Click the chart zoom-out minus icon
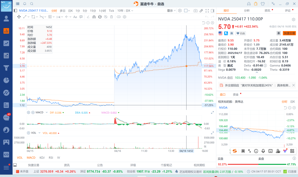The height and width of the screenshot is (177, 298). coord(208,23)
